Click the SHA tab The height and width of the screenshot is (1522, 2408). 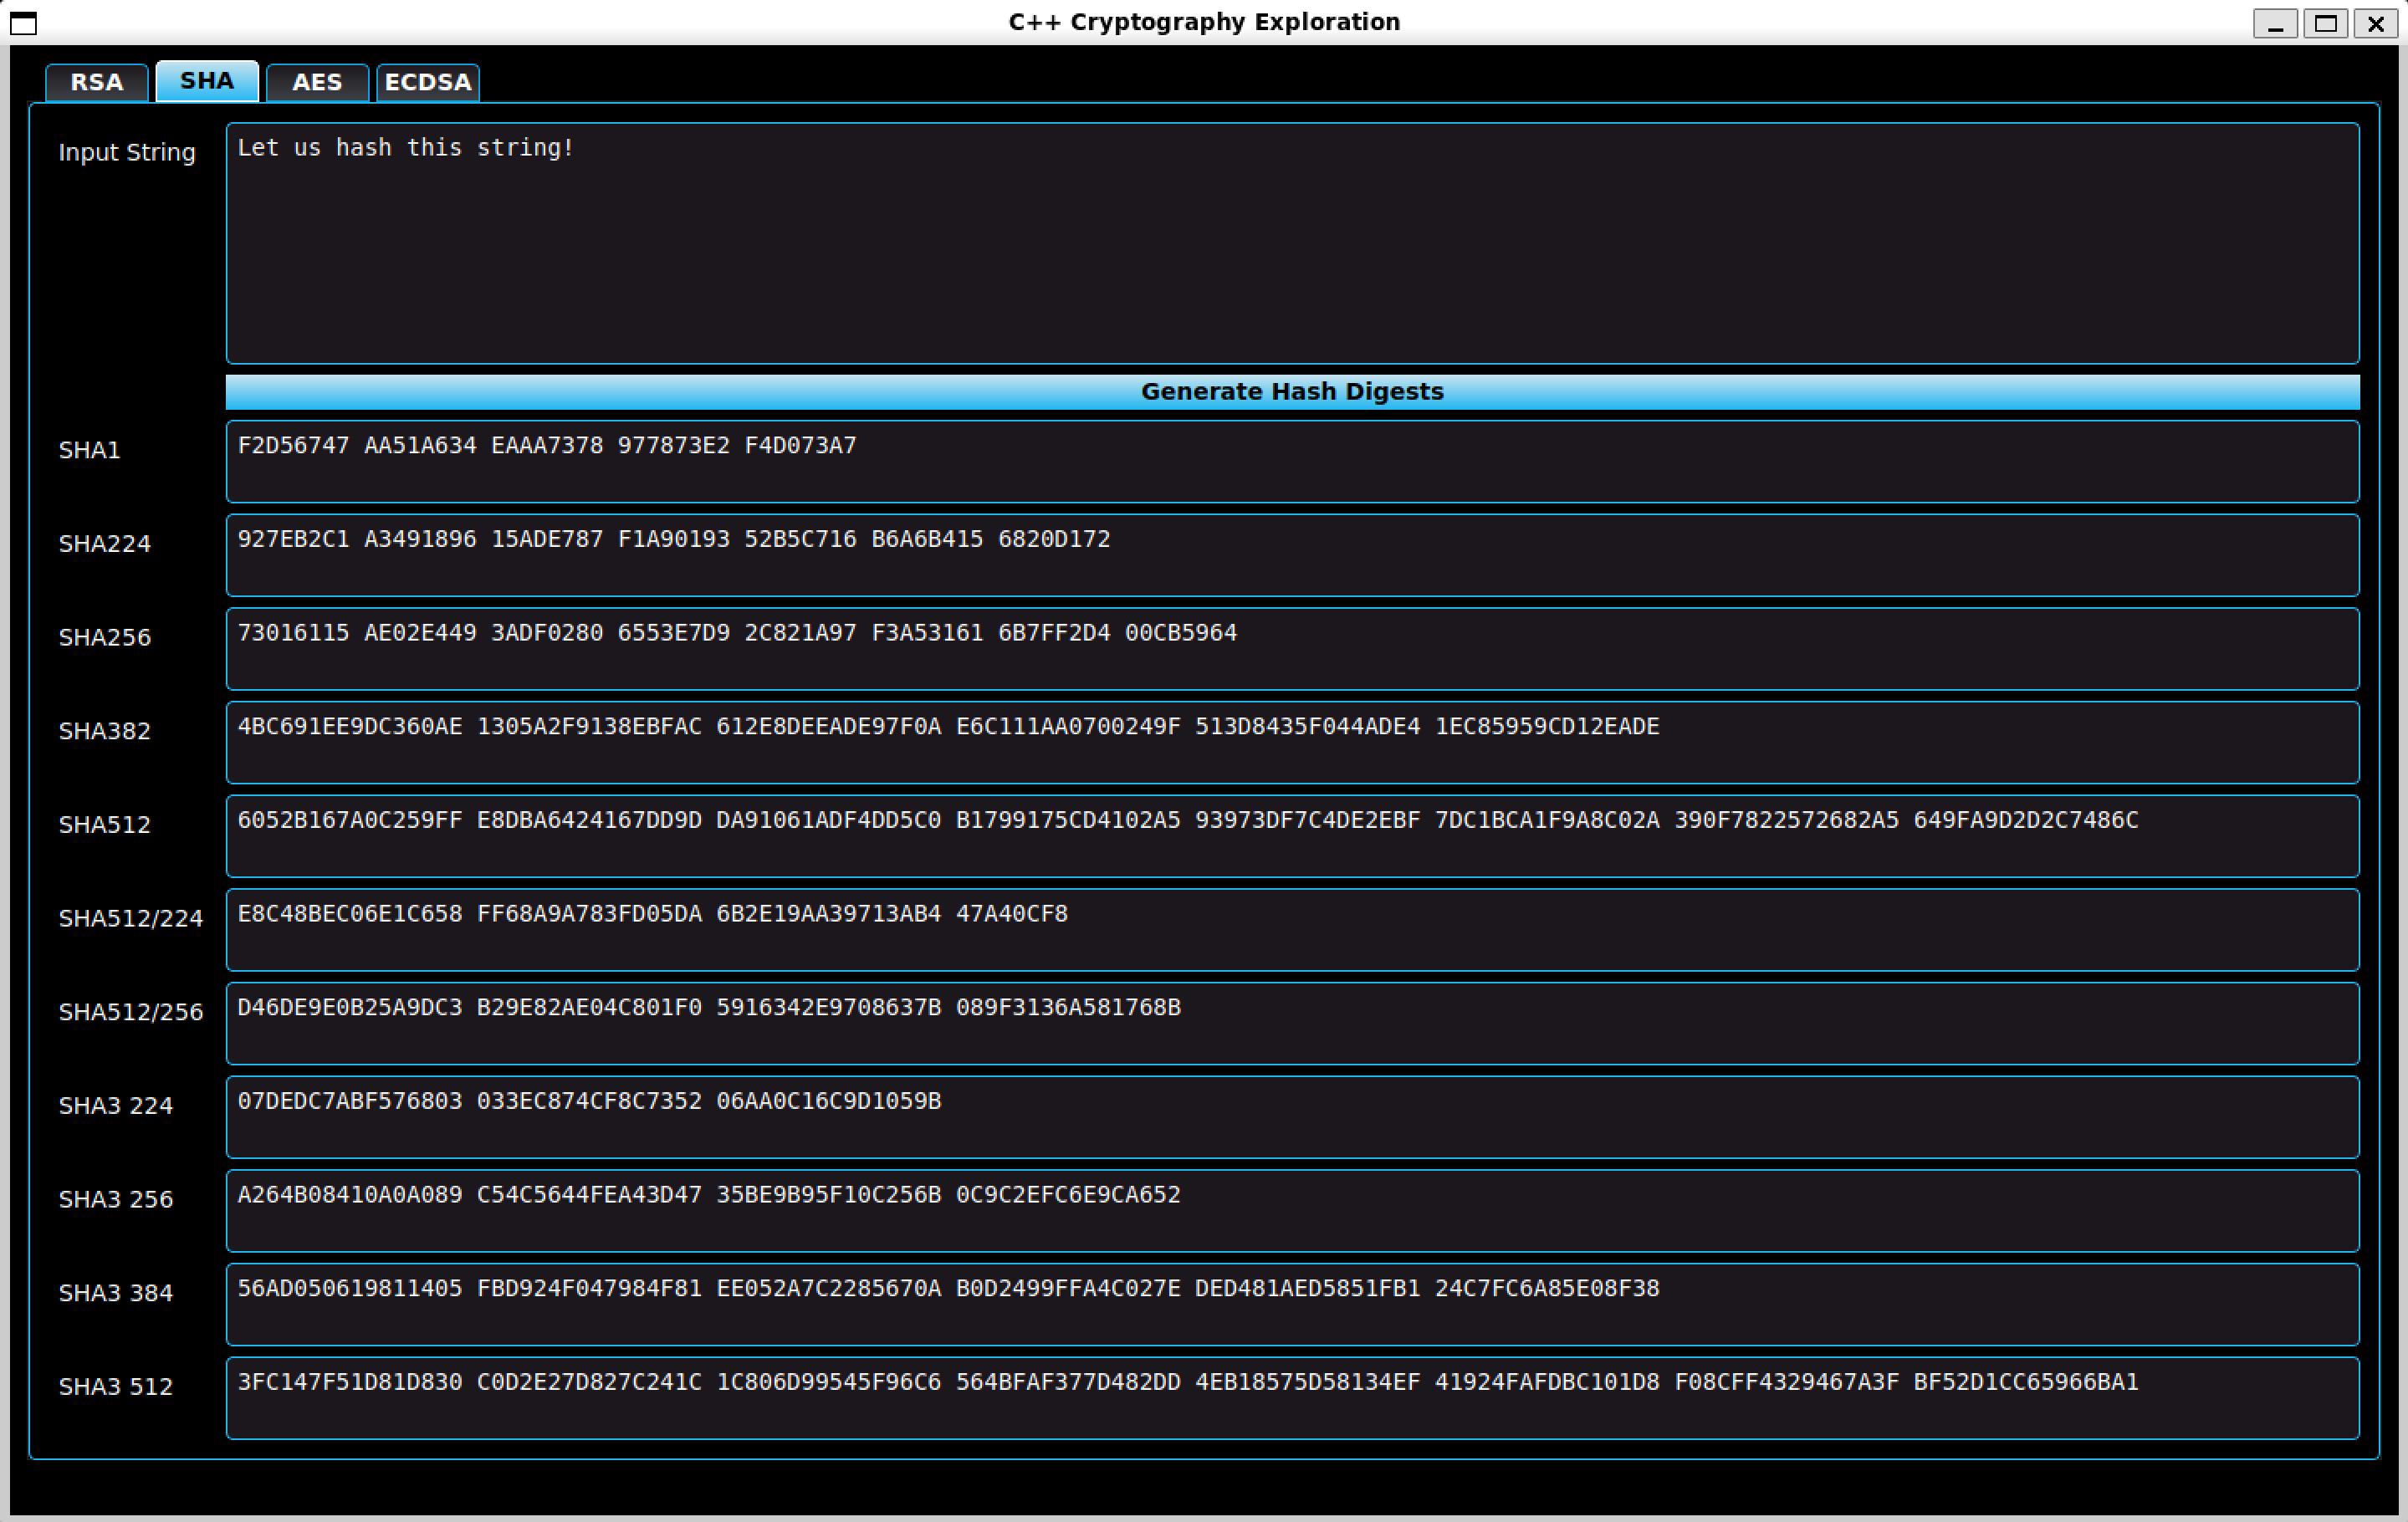tap(206, 80)
